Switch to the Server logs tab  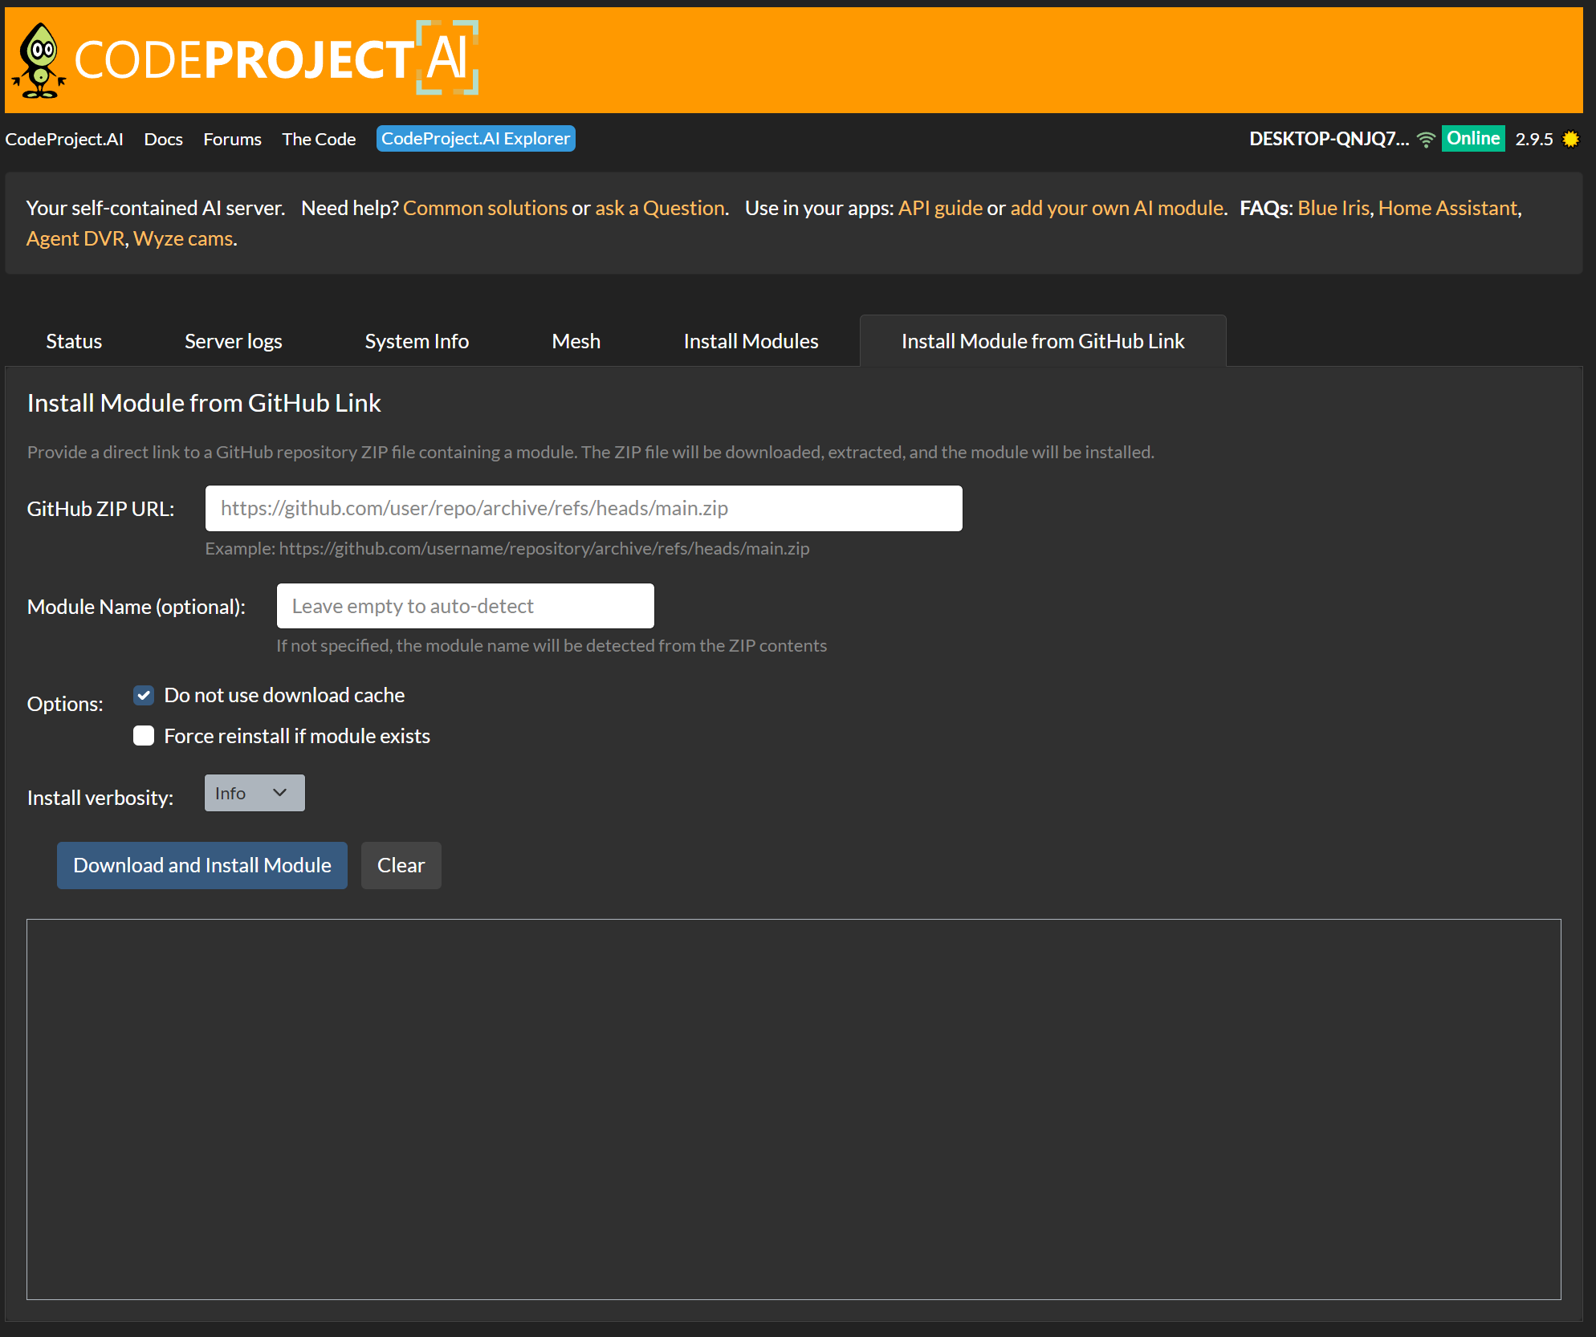233,341
